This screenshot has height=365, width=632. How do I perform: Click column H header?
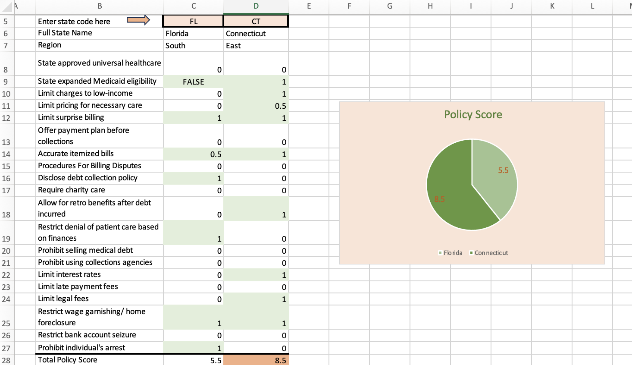430,6
